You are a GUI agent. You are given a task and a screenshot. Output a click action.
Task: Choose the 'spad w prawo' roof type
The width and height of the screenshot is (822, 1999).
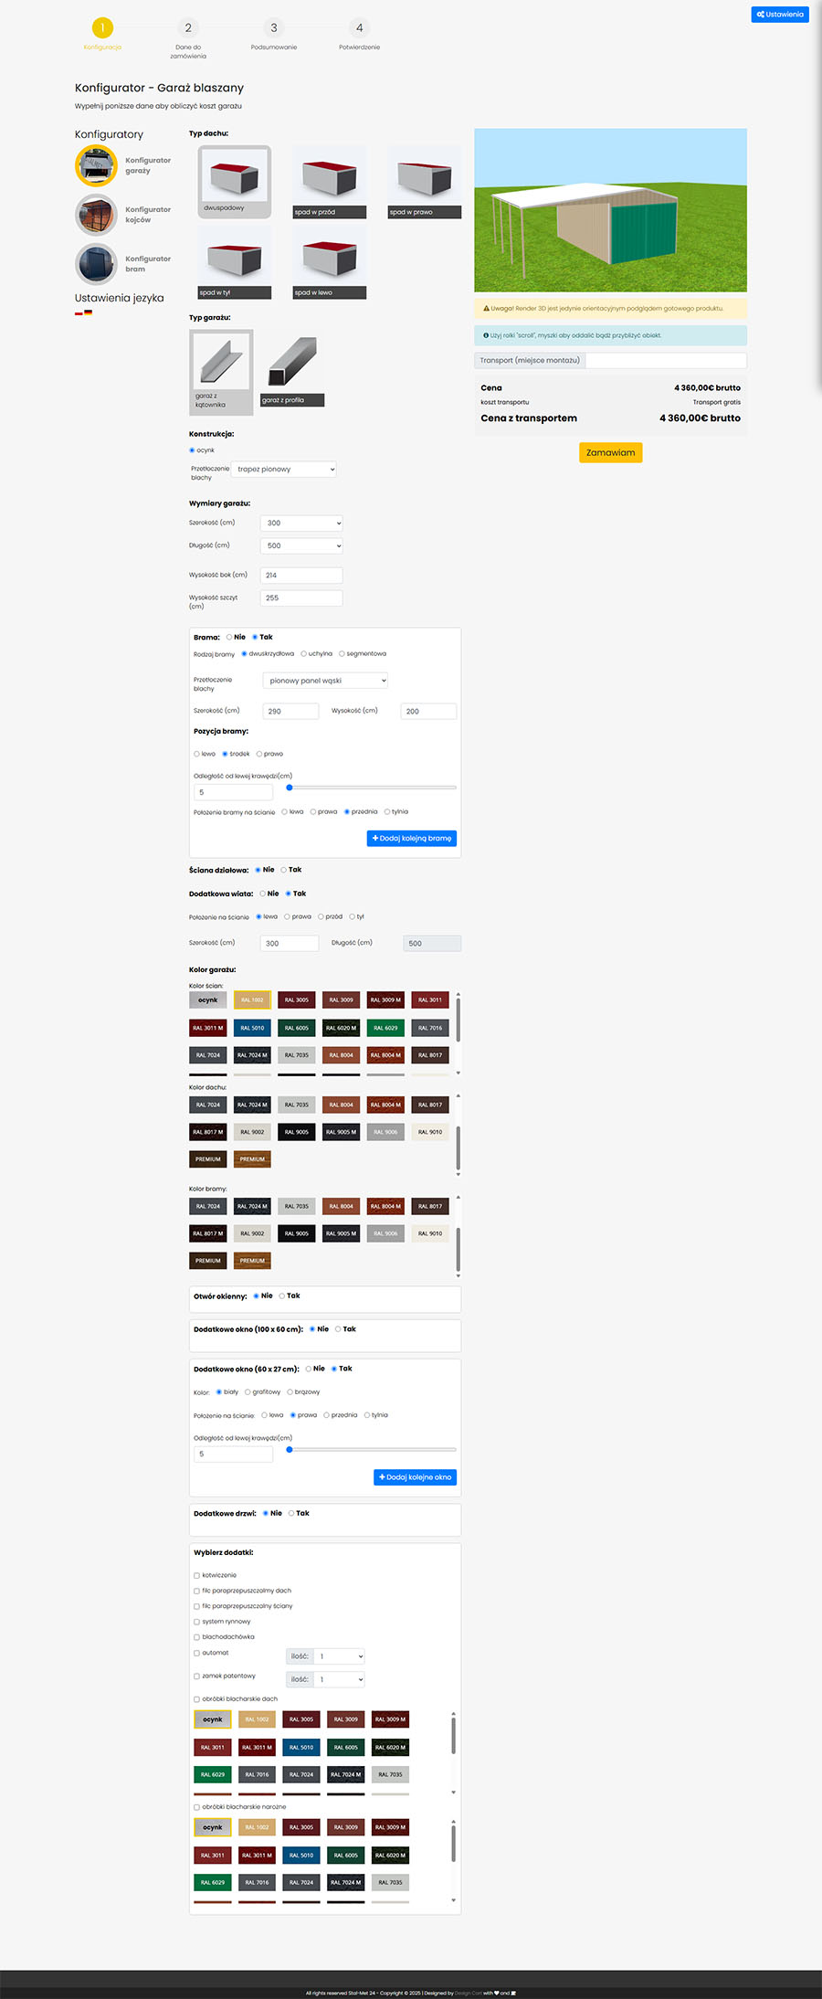pos(424,177)
